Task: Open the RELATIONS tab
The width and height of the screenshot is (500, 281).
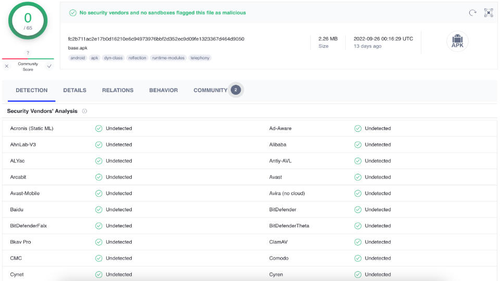Action: coord(118,91)
